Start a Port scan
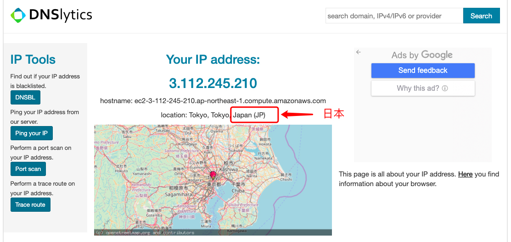 [28, 169]
